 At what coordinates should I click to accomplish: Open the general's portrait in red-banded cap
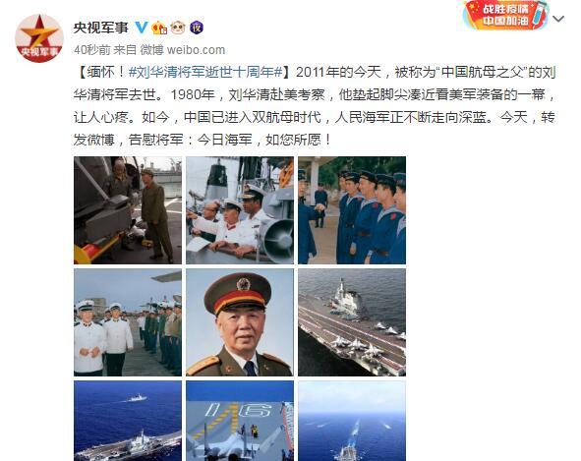coord(240,322)
